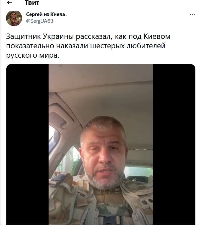Viewport: 200px width, 225px height.
Task: Open Сергей из Киева's profile avatar
Action: tap(14, 19)
